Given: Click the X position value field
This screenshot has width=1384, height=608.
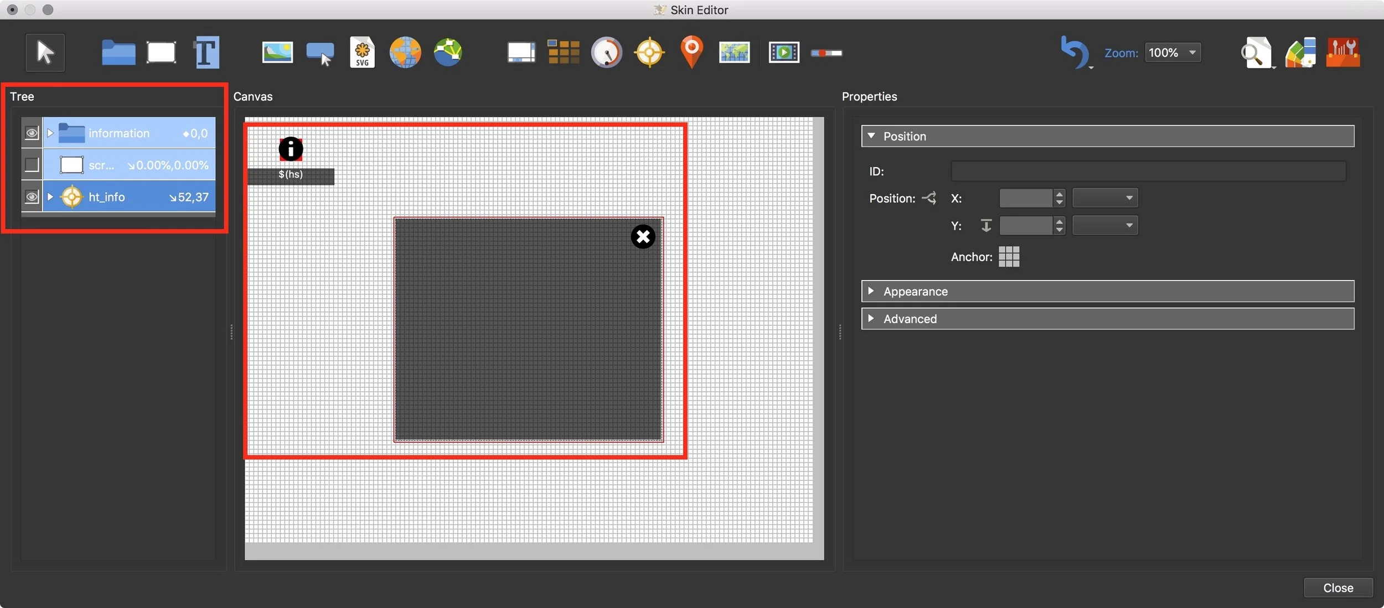Looking at the screenshot, I should (x=1026, y=198).
